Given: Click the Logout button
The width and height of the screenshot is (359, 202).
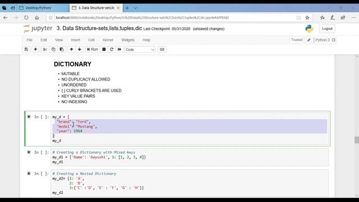Looking at the screenshot, I should 327,29.
